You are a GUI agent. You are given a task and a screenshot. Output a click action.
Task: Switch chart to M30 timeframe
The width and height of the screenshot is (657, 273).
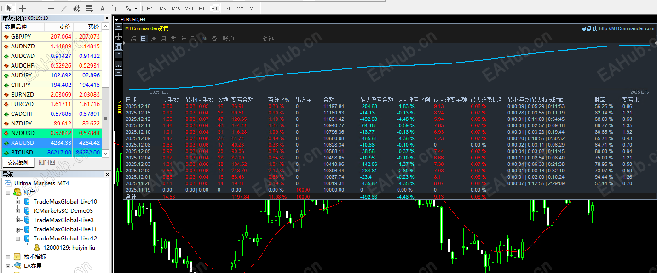(189, 8)
